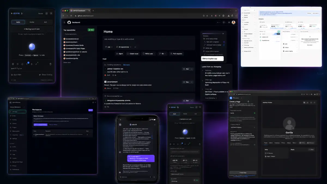Expand the Git dropdown button

tap(162, 54)
